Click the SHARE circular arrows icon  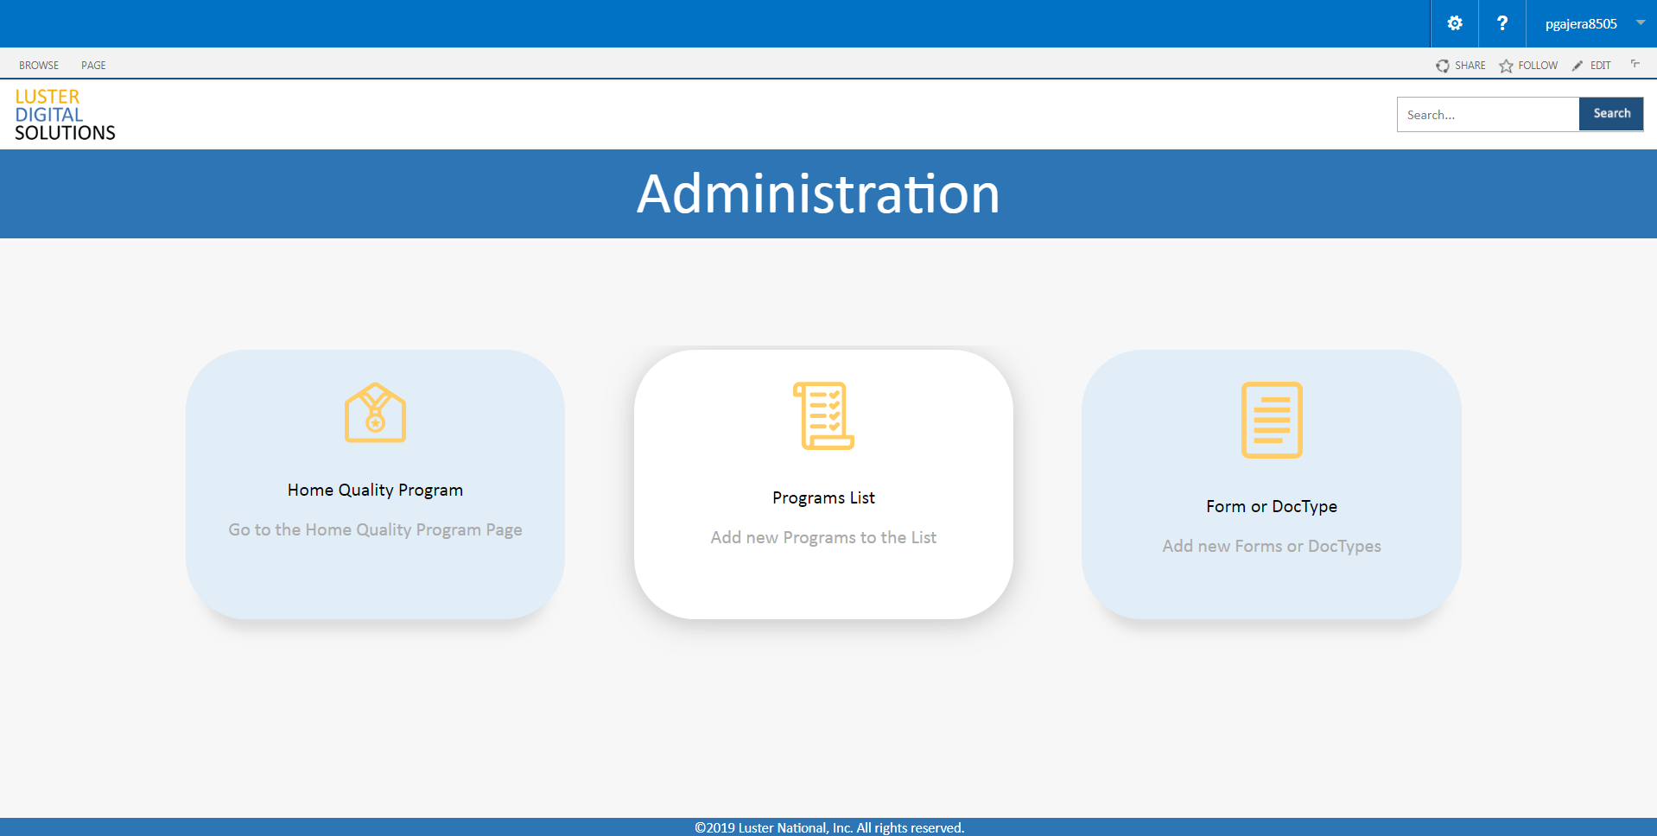pyautogui.click(x=1443, y=66)
